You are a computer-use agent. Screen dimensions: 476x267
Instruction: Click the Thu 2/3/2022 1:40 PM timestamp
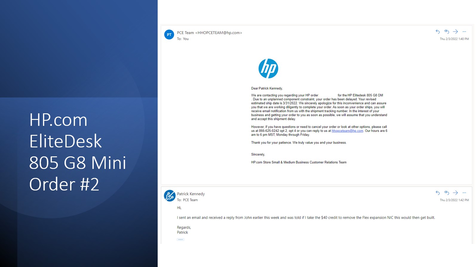tap(454, 39)
